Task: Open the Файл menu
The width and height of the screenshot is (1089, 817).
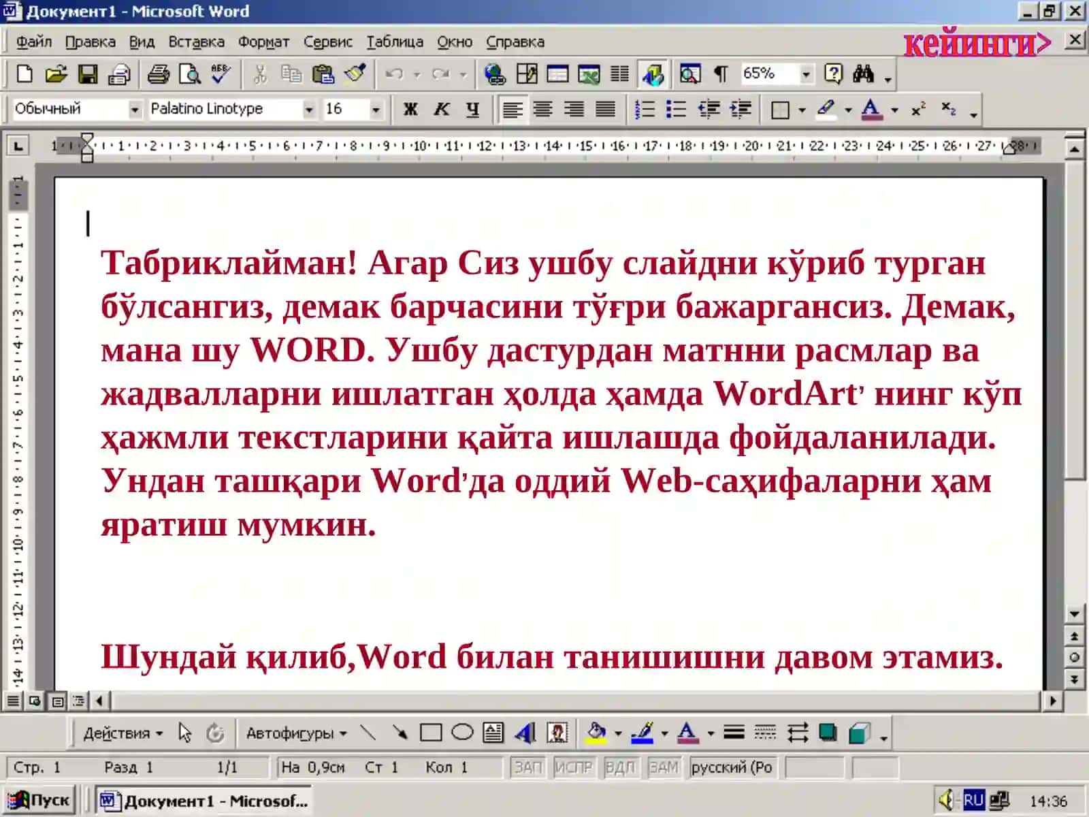Action: [x=33, y=42]
